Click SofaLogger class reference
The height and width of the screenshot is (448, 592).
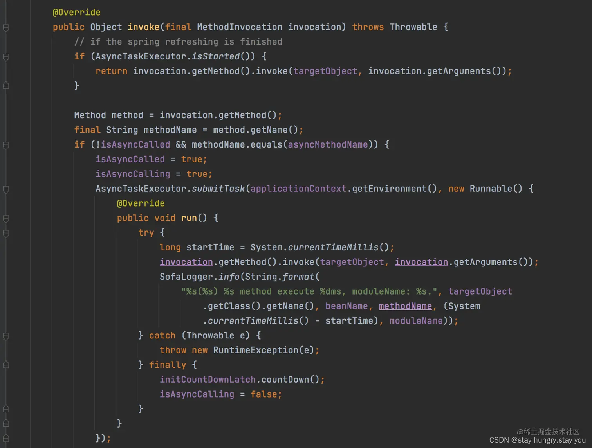[186, 277]
